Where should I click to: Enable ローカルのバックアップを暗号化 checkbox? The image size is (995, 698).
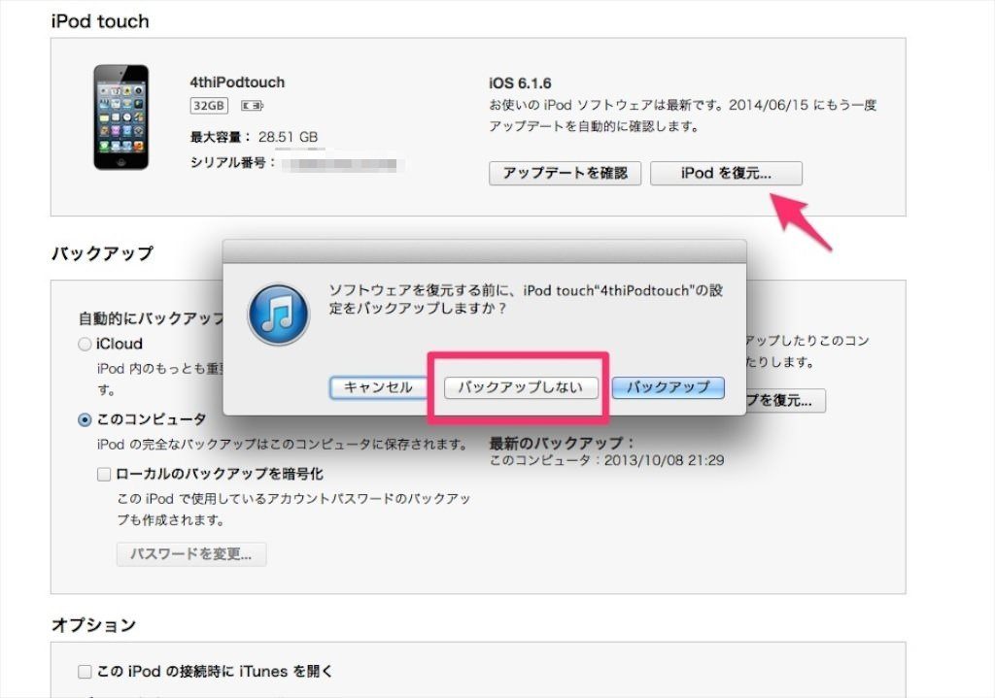click(x=104, y=474)
